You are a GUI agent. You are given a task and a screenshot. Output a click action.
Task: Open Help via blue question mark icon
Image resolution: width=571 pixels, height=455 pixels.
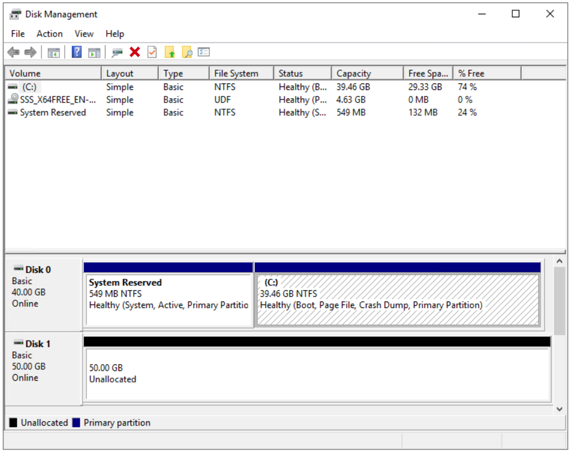click(x=77, y=52)
